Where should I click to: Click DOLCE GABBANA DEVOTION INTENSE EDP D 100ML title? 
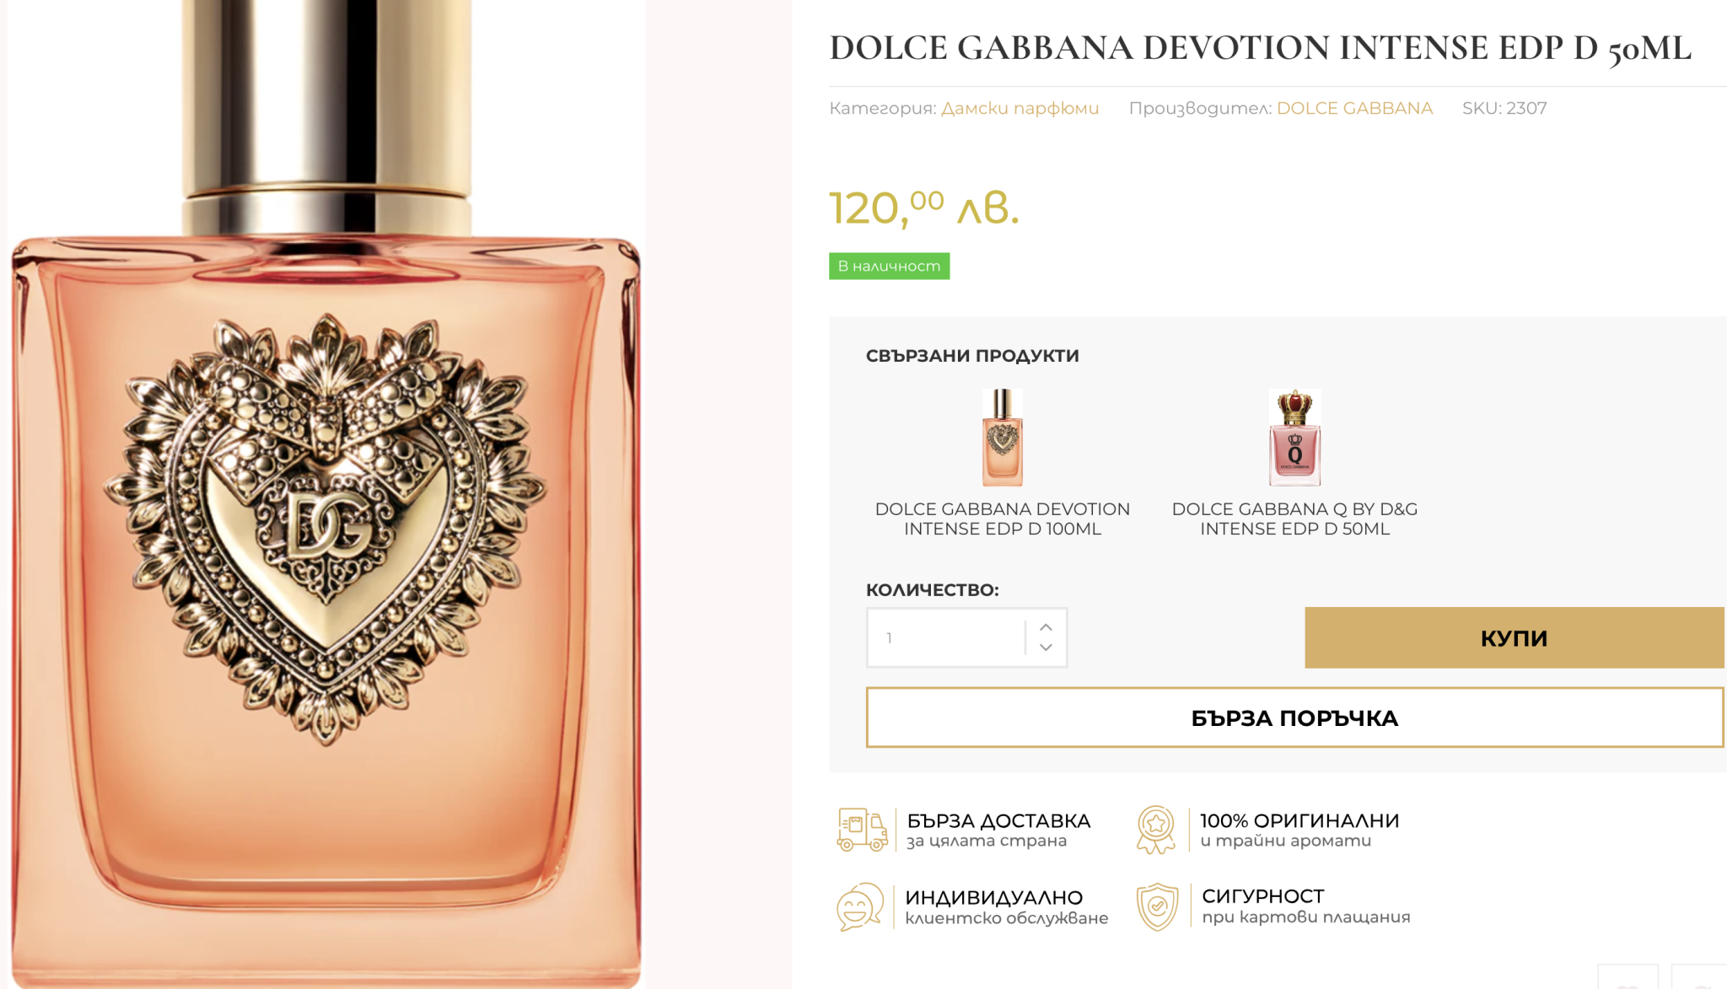pyautogui.click(x=1002, y=519)
